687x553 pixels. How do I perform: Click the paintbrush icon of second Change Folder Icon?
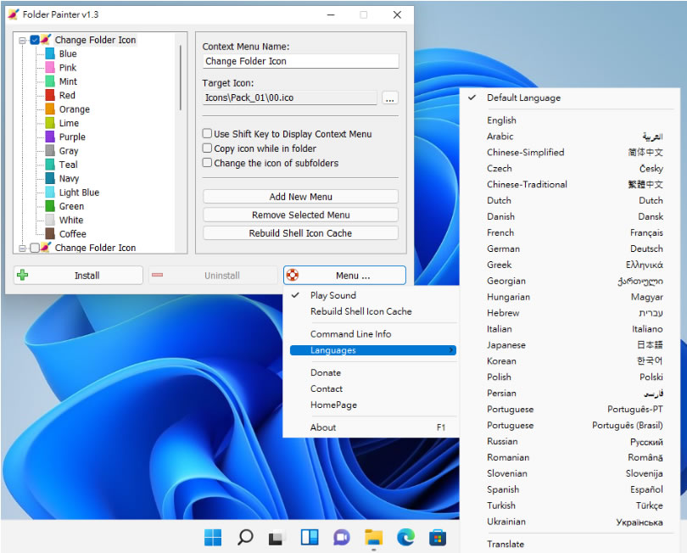[47, 248]
